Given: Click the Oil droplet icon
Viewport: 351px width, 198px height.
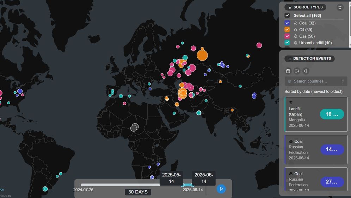Looking at the screenshot, I should coord(295,30).
